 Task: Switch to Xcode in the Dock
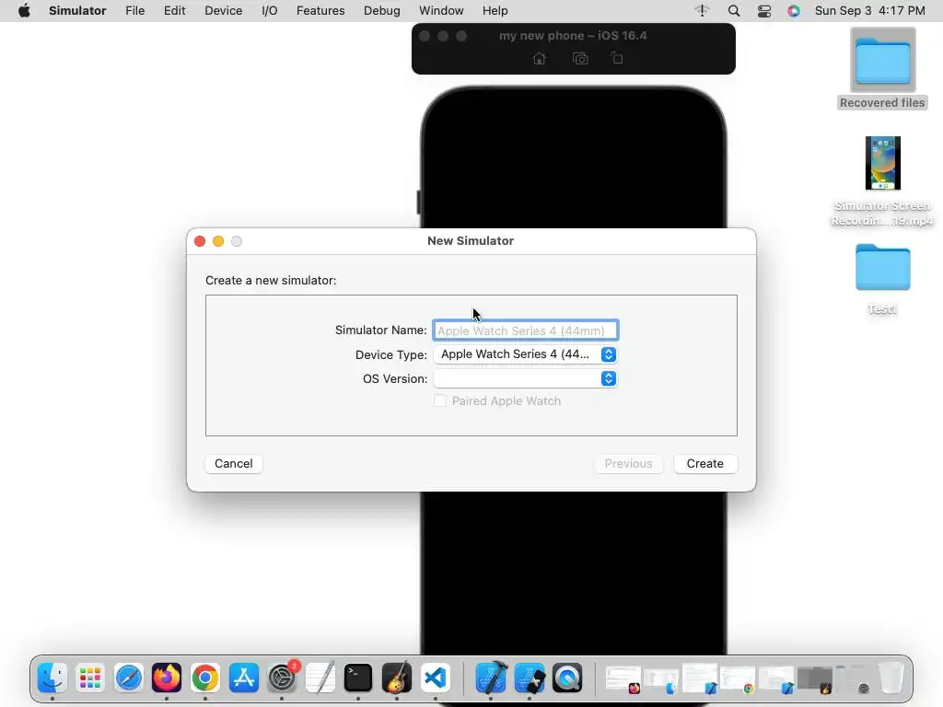491,678
